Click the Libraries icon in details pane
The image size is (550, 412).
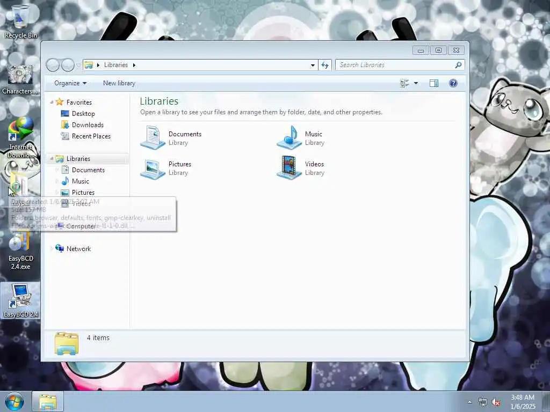tap(67, 343)
